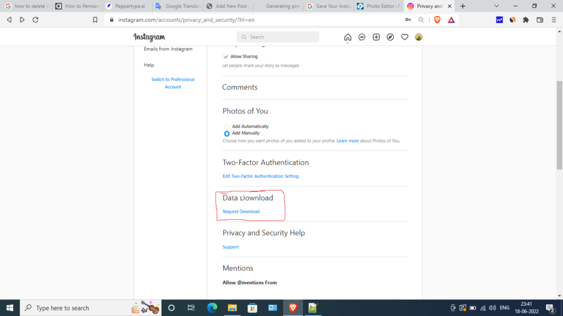Click the browser address bar URL

(x=186, y=20)
